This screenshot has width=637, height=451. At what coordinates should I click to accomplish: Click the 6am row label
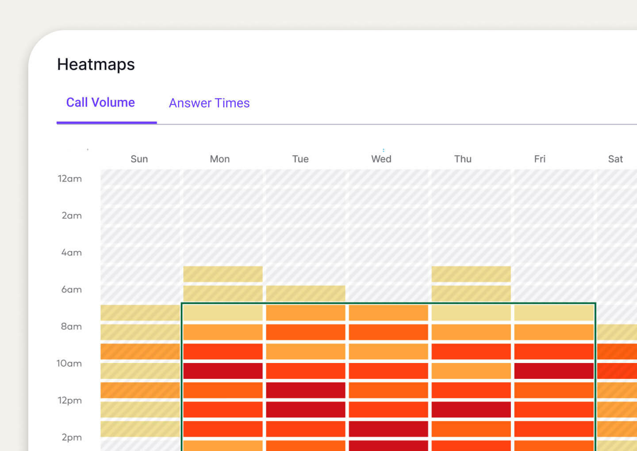(72, 290)
